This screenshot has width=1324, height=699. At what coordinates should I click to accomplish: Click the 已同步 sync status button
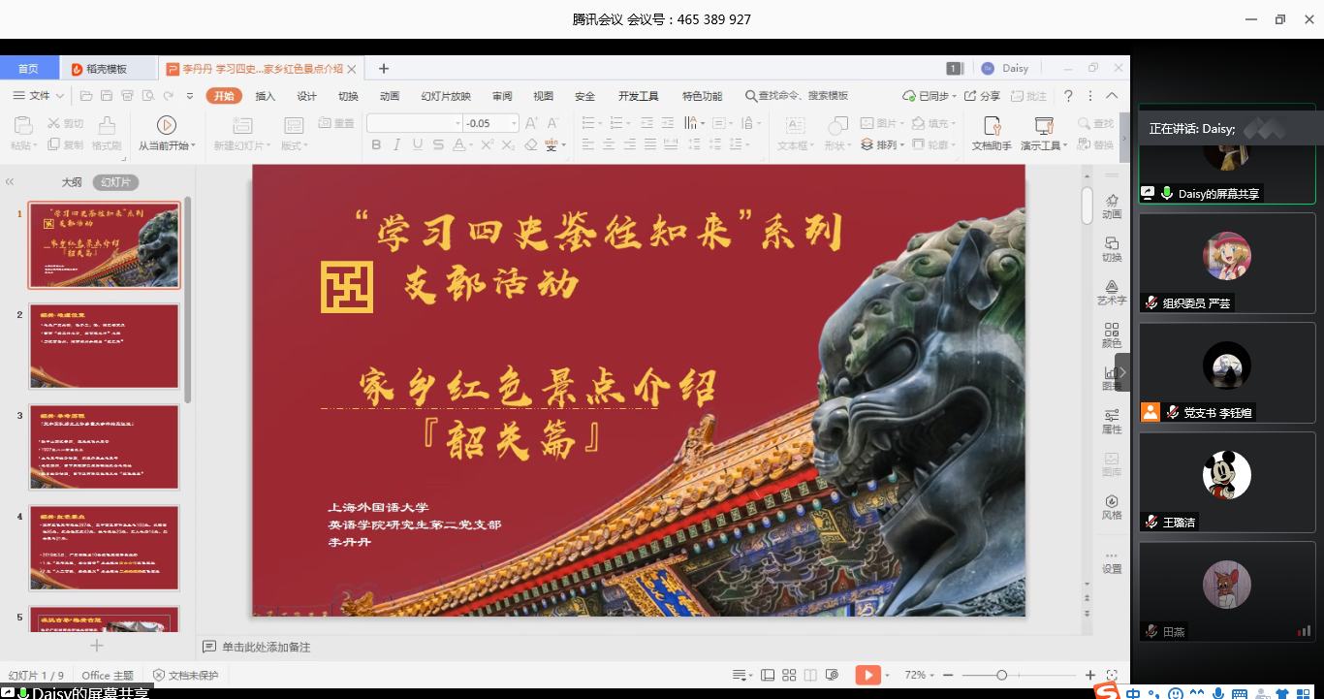click(x=926, y=96)
